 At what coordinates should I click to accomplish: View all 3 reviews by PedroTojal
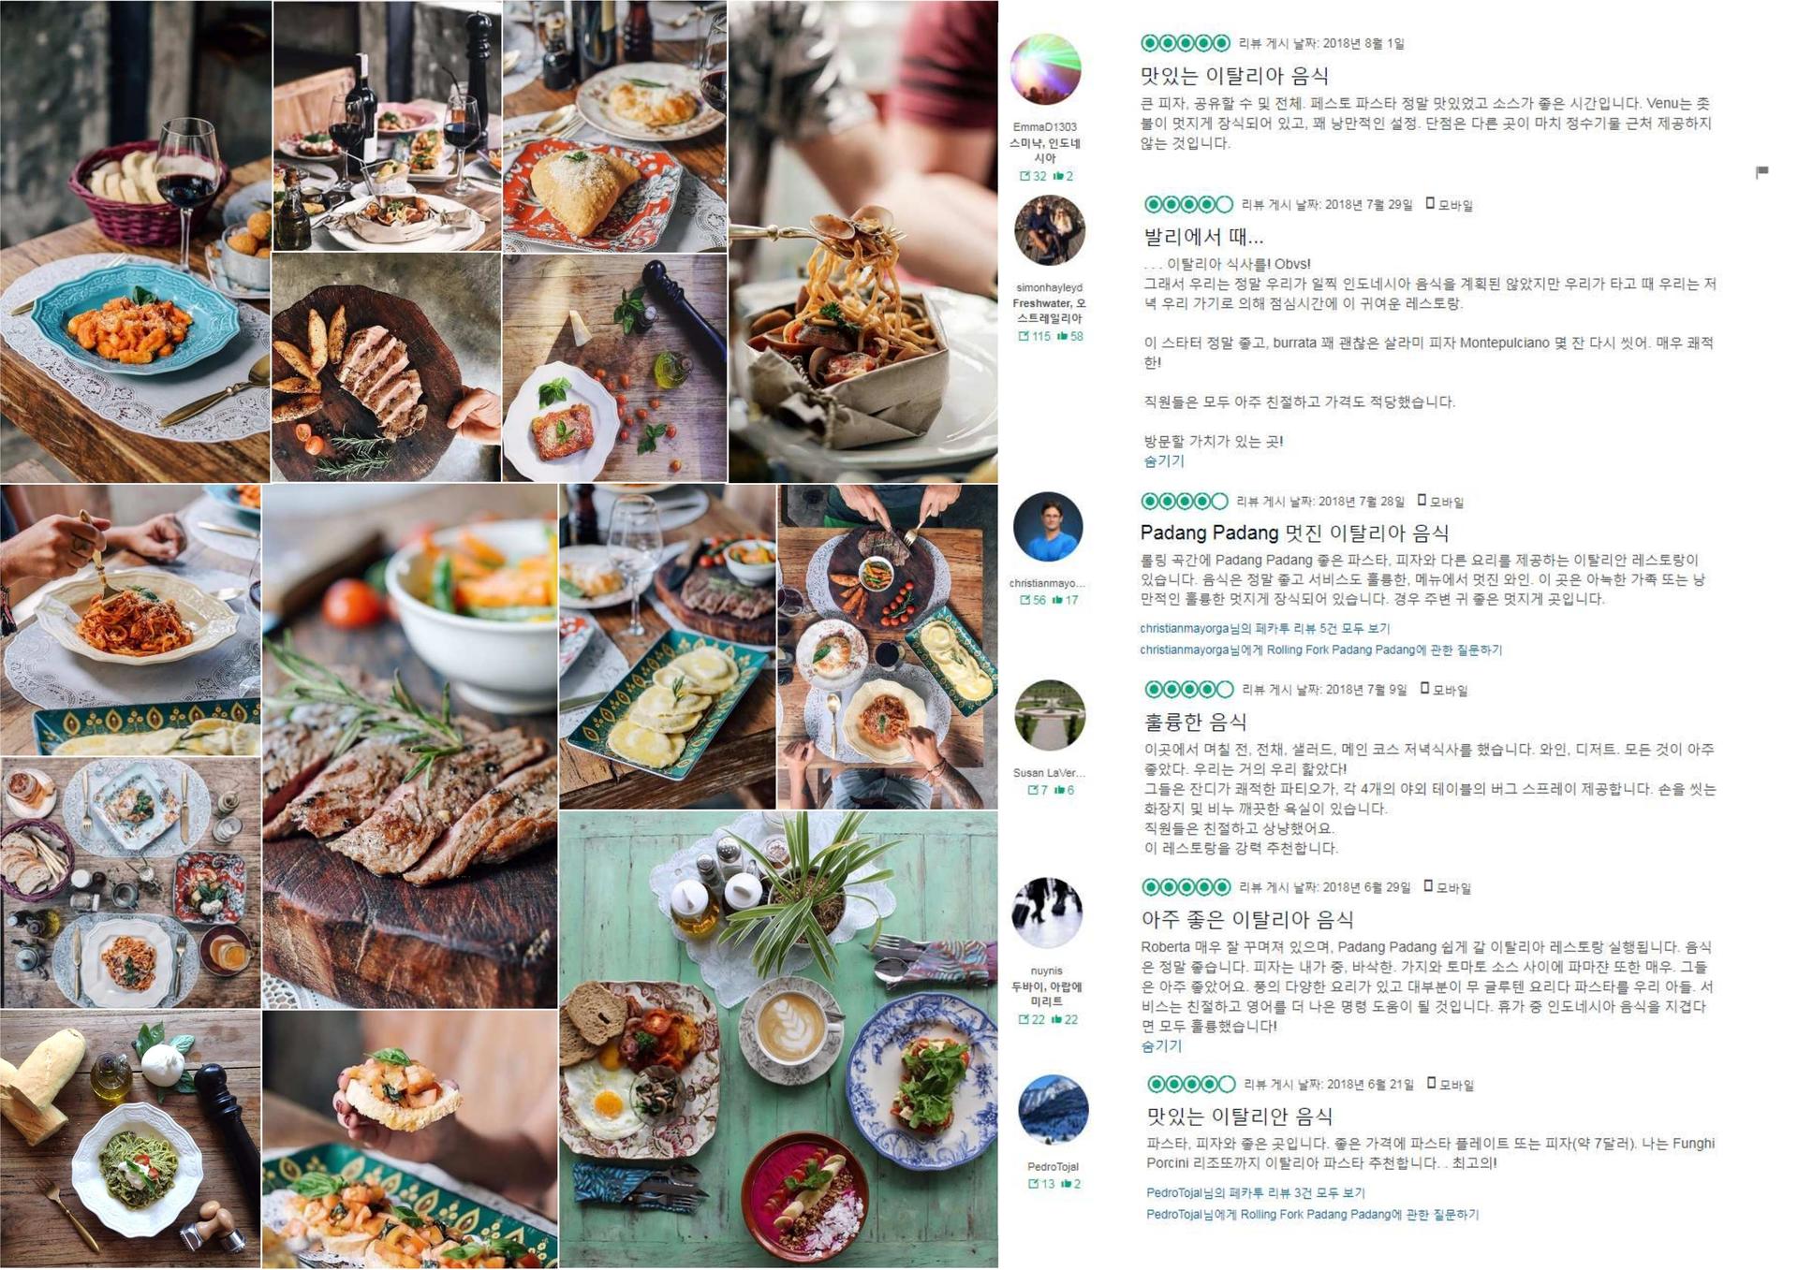1256,1192
